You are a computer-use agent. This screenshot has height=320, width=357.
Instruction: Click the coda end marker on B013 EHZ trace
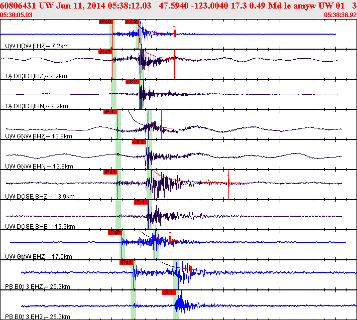tap(191, 270)
